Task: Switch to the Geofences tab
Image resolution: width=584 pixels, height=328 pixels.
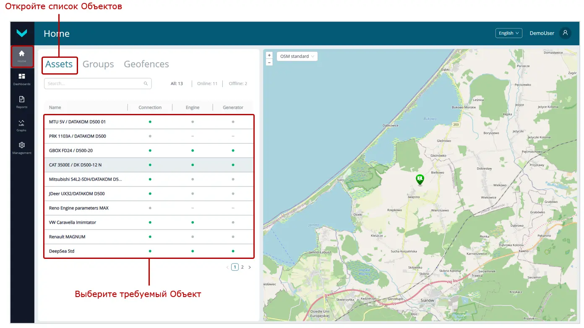Action: tap(146, 64)
